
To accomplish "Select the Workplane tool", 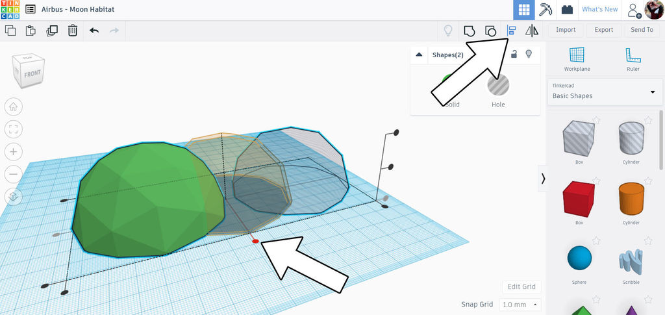I will (577, 59).
